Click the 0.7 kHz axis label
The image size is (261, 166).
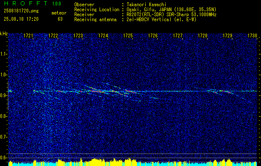(x=3, y=137)
